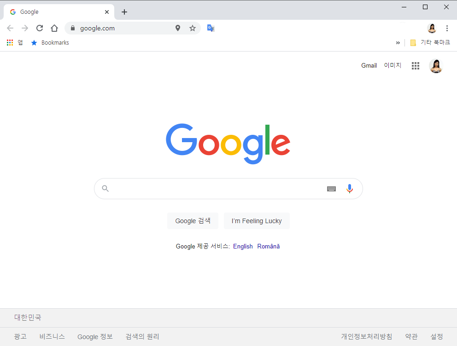
Task: Click the Google logo
Action: pos(228,144)
